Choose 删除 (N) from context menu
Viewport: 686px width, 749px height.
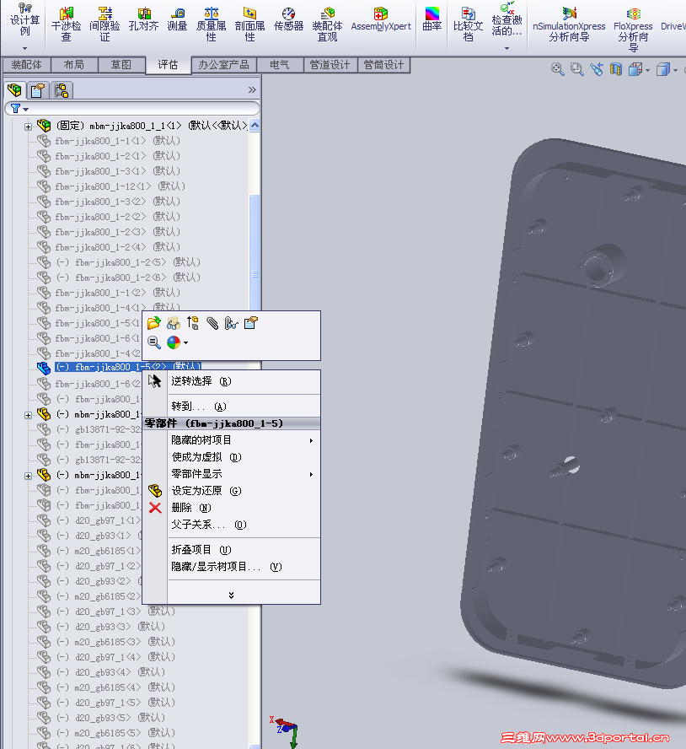point(232,508)
